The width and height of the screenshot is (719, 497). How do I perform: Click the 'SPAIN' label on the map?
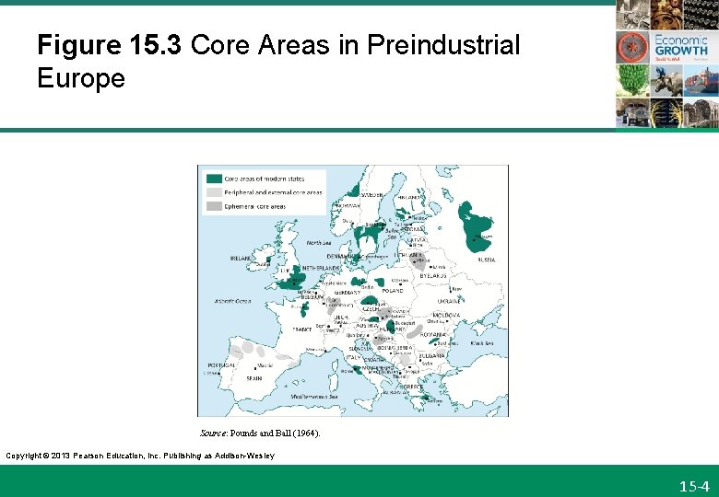pos(254,378)
